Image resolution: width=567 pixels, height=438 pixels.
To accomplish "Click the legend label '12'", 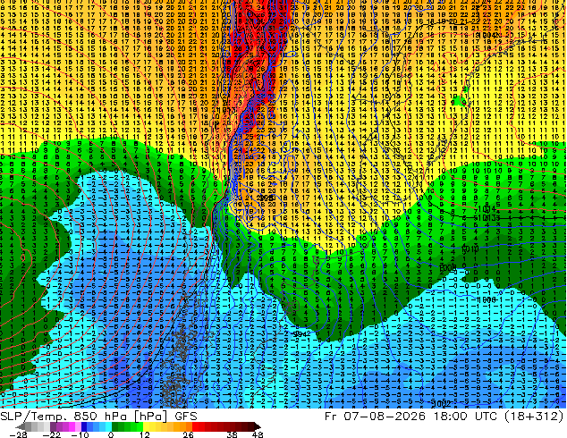I will 145,434.
